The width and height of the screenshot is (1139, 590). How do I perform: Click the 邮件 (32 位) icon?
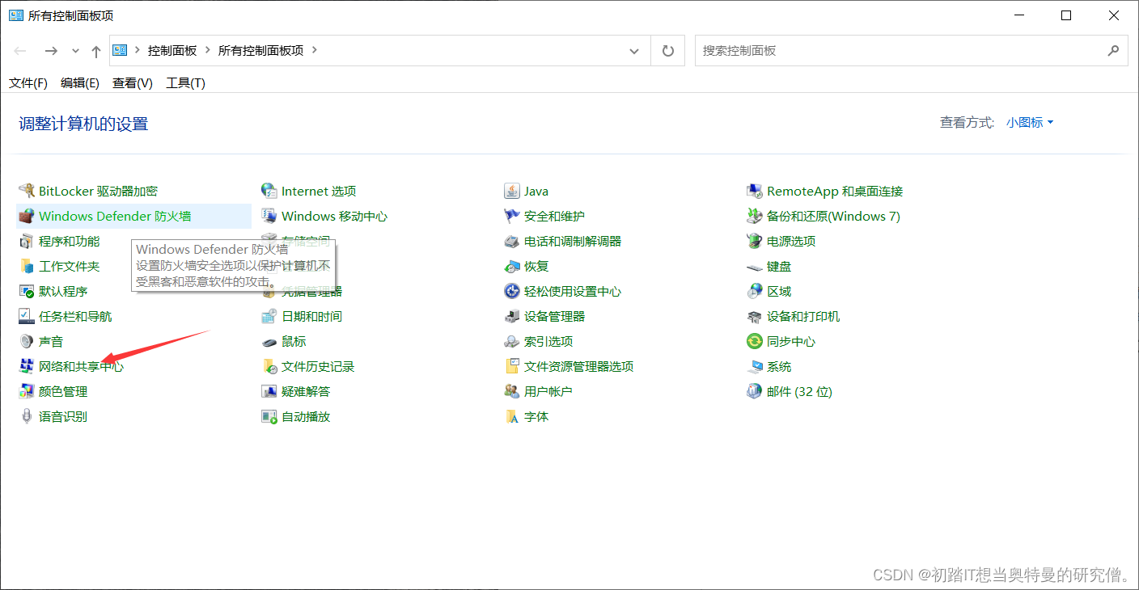click(755, 392)
